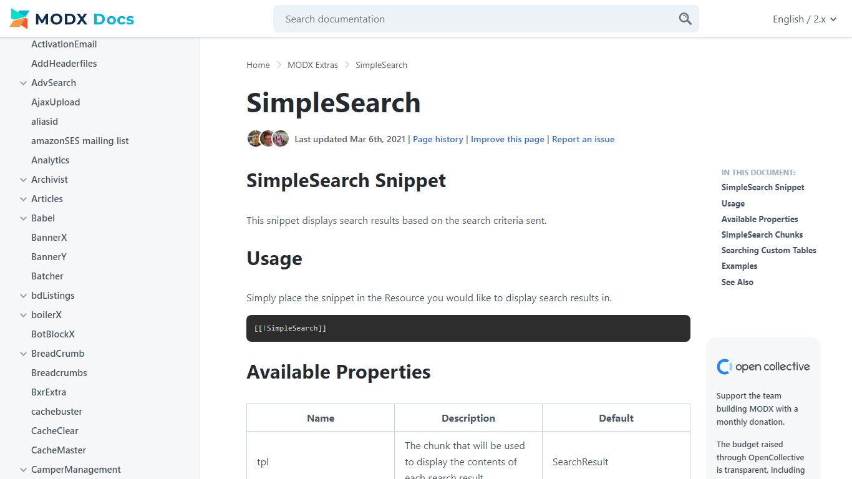The height and width of the screenshot is (479, 852).
Task: Expand the BreadCrumb sidebar chevron
Action: tap(23, 354)
